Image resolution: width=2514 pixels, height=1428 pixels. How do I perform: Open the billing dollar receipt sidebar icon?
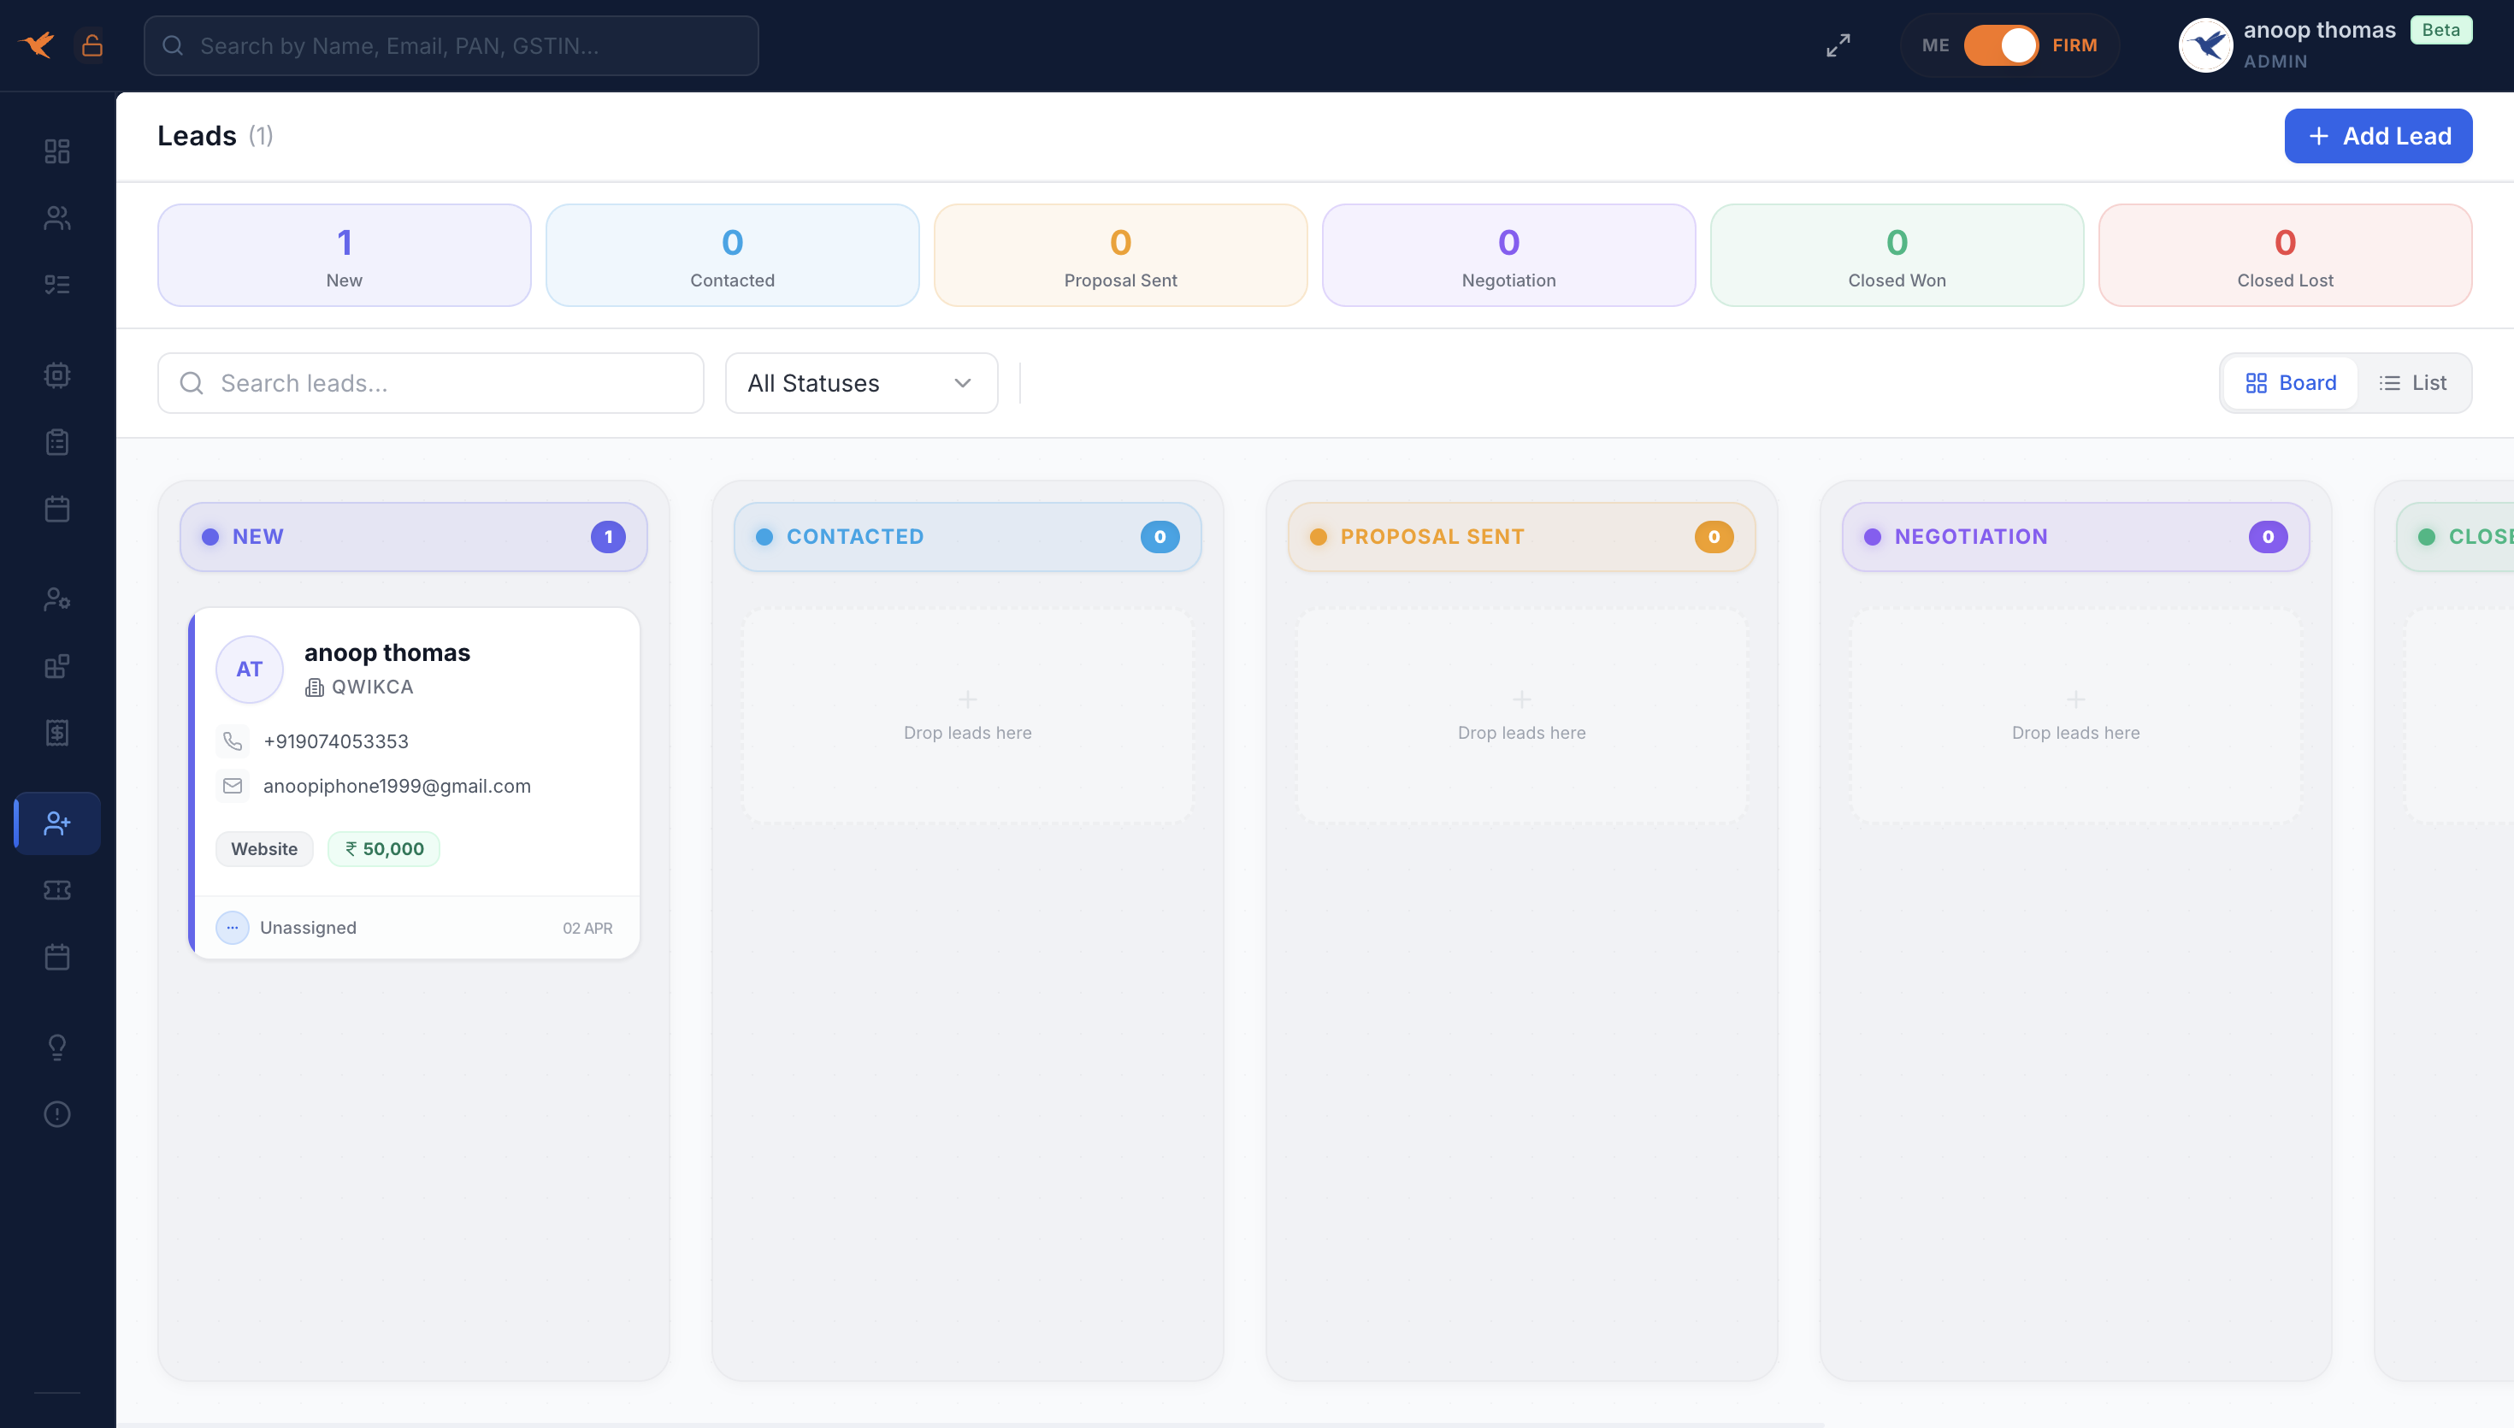click(x=57, y=733)
